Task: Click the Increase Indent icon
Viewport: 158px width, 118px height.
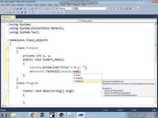Action: 25,12
